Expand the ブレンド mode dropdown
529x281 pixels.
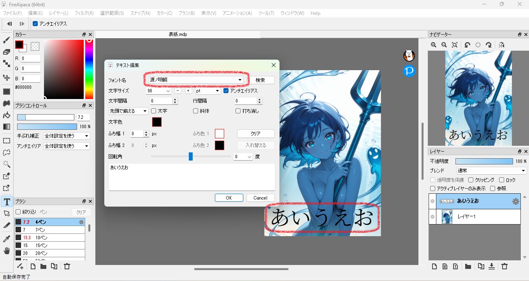click(491, 171)
